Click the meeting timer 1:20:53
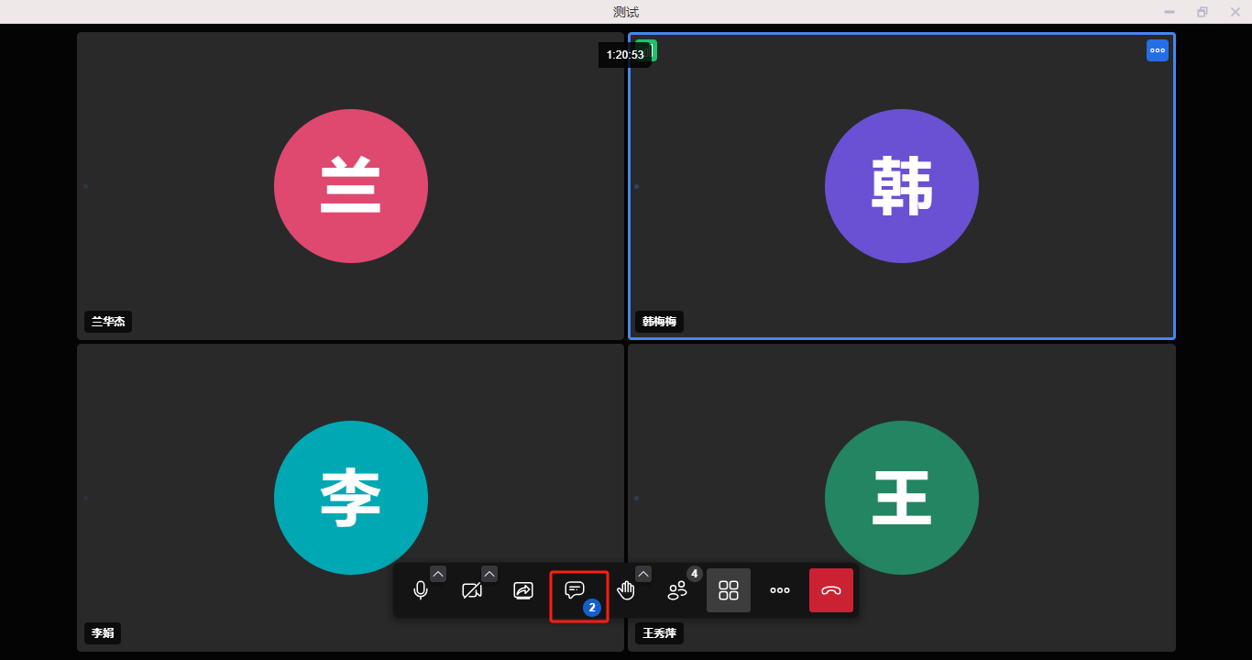 [624, 55]
